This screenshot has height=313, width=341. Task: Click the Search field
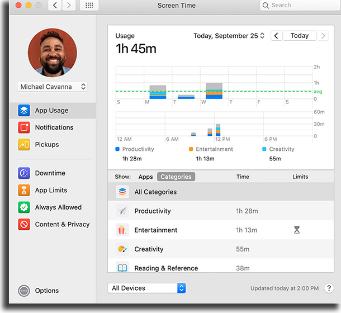coord(300,5)
